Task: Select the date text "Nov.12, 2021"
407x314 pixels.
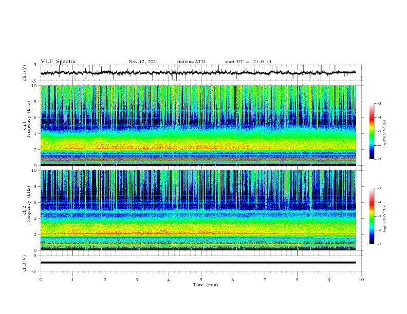Action: 143,62
